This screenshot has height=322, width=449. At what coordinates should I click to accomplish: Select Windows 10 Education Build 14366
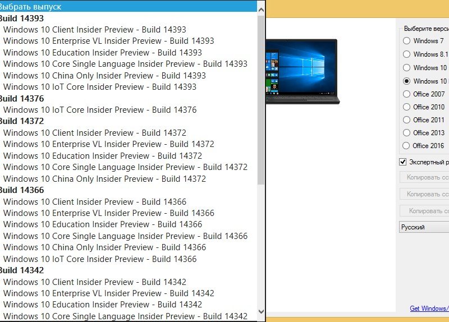pos(102,224)
